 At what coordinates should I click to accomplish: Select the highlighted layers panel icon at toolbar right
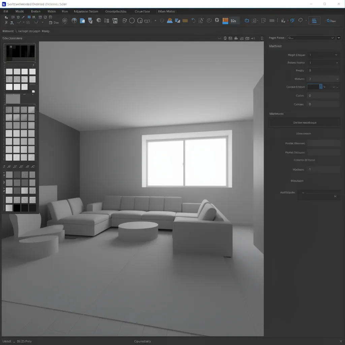[x=314, y=21]
